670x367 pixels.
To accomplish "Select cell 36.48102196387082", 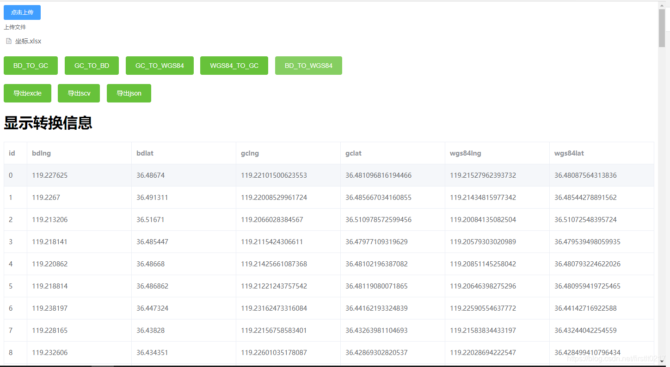I will 393,264.
